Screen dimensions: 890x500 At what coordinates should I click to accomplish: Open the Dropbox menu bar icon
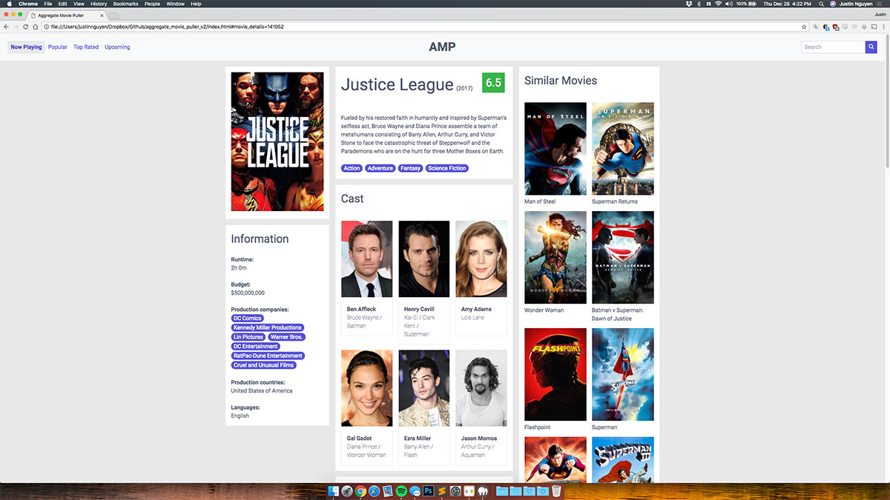coord(689,4)
